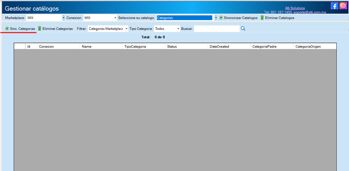Click the Sincronizar Catalogos label
The image size is (349, 171).
point(241,18)
